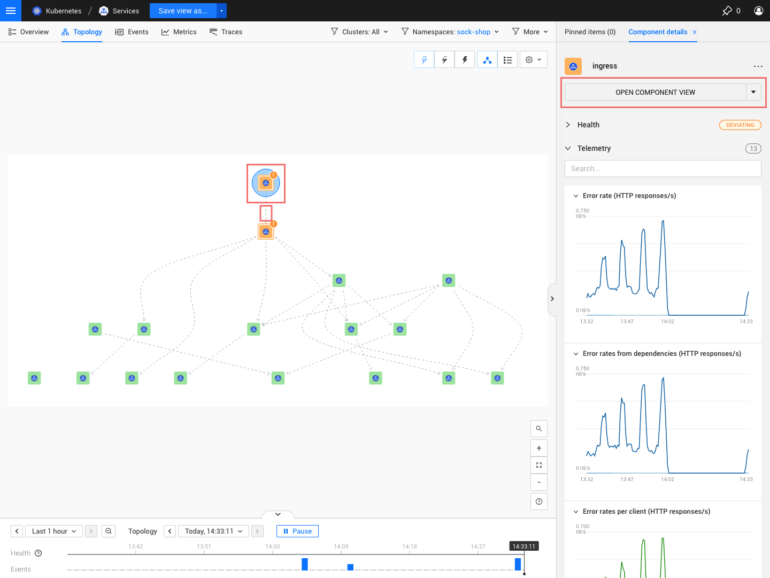770x578 pixels.
Task: Open the user account avatar icon
Action: 758,10
